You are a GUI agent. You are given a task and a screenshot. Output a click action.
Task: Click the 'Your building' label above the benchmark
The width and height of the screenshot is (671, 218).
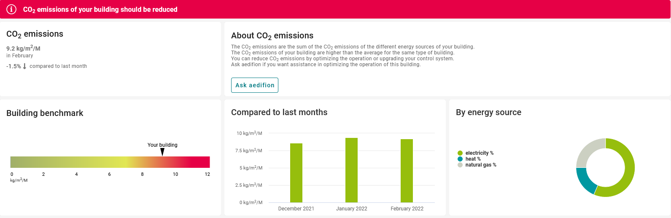162,145
